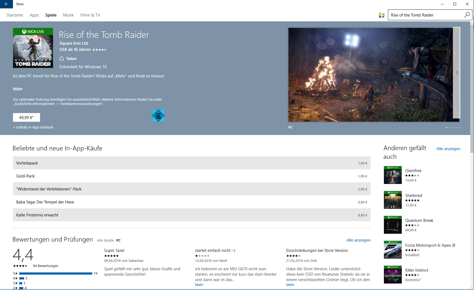The image size is (474, 290).
Task: Switch to the Apps tab
Action: coord(34,15)
